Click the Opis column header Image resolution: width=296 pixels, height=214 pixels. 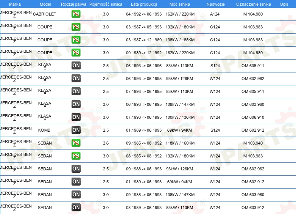click(284, 4)
